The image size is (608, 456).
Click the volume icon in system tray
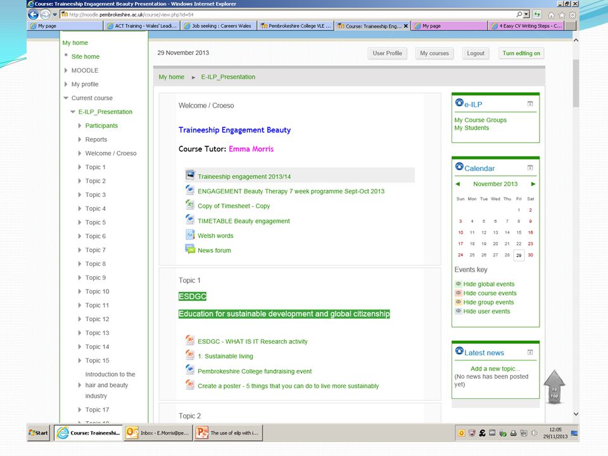pyautogui.click(x=535, y=433)
